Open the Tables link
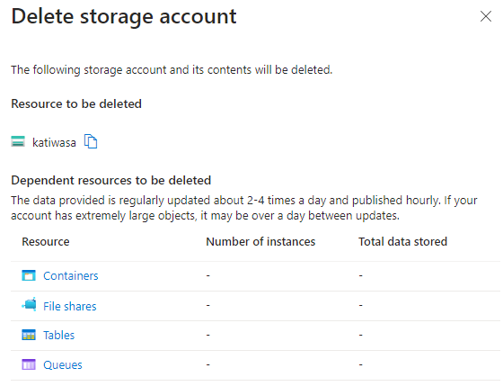The width and height of the screenshot is (503, 386). [58, 336]
